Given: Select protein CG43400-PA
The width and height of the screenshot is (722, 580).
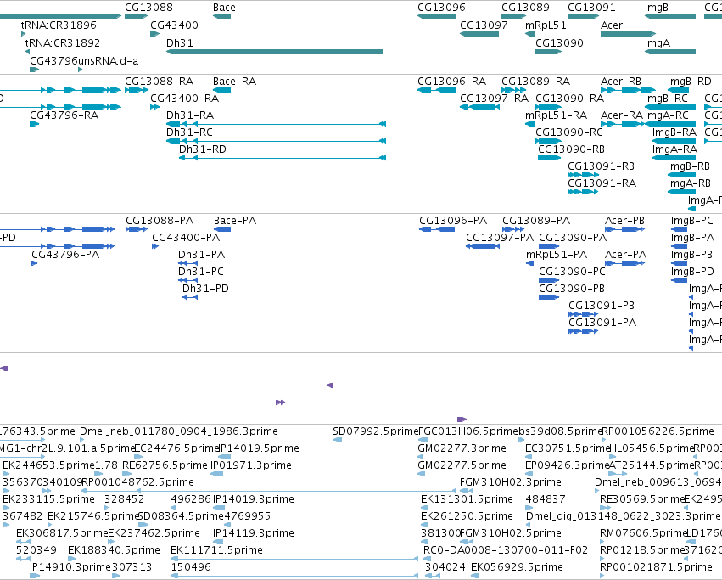Looking at the screenshot, I should (x=186, y=238).
